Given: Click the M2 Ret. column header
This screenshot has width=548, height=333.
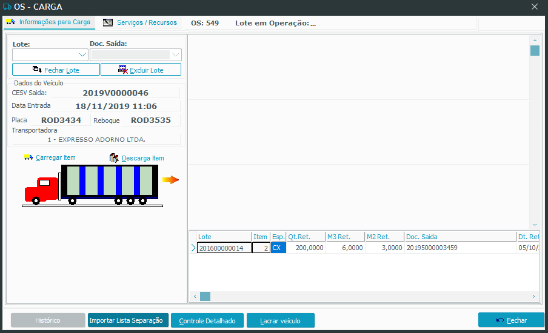Looking at the screenshot, I should pyautogui.click(x=385, y=237).
